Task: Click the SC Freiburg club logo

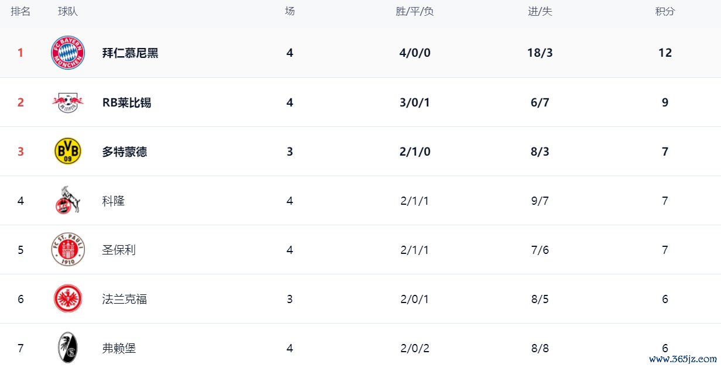Action: 68,348
